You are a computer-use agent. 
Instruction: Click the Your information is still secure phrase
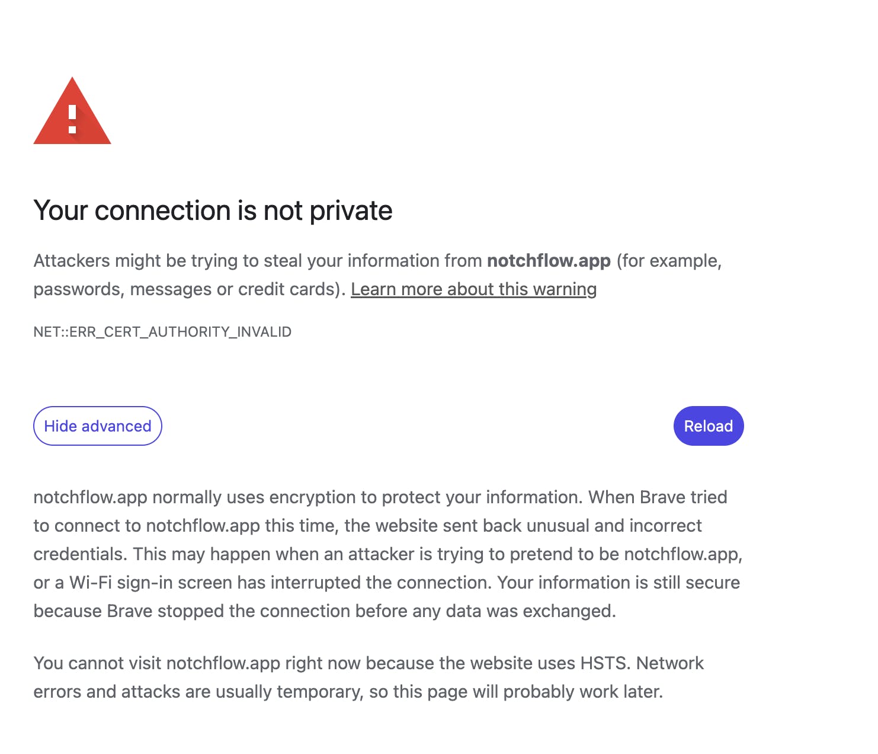pyautogui.click(x=619, y=583)
